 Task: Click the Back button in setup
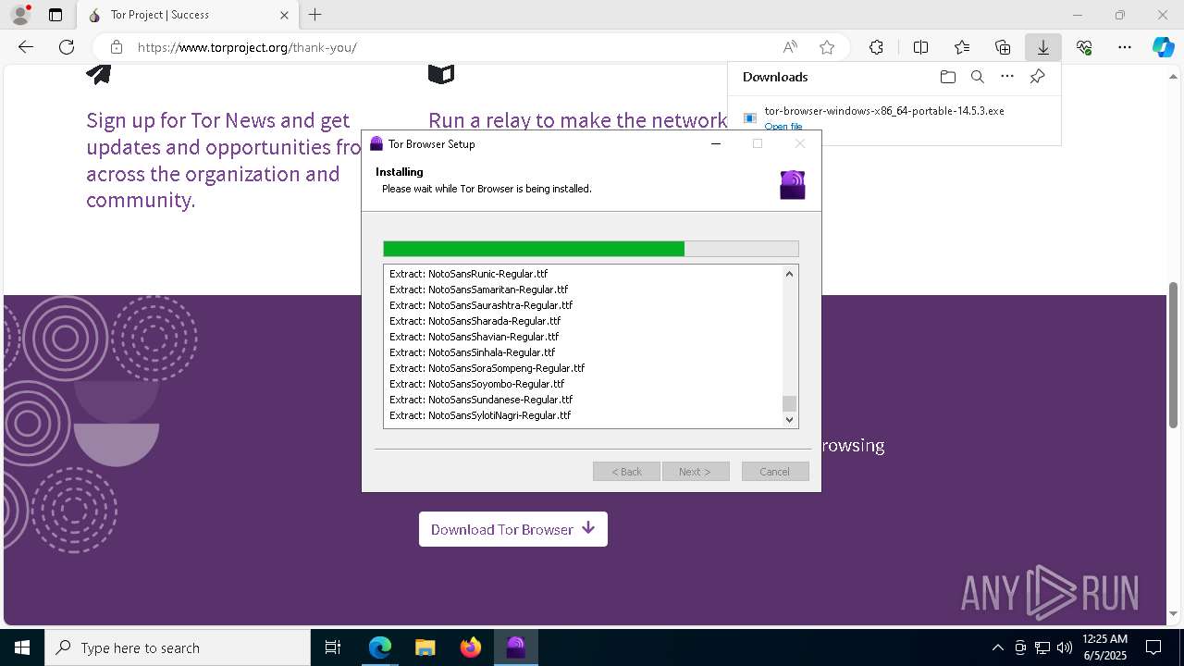626,472
